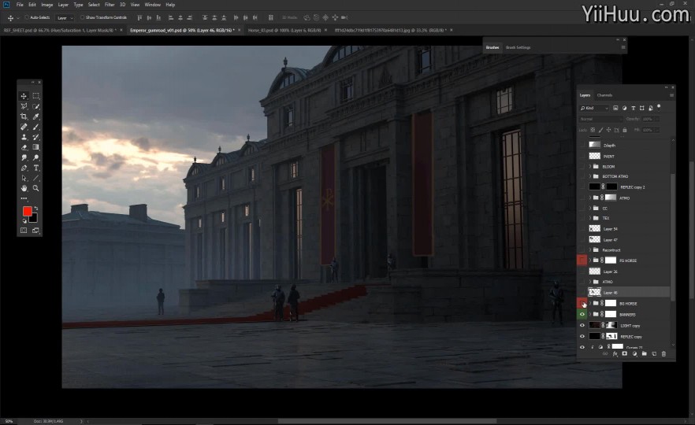
Task: Create a new group with folder icon
Action: point(644,353)
